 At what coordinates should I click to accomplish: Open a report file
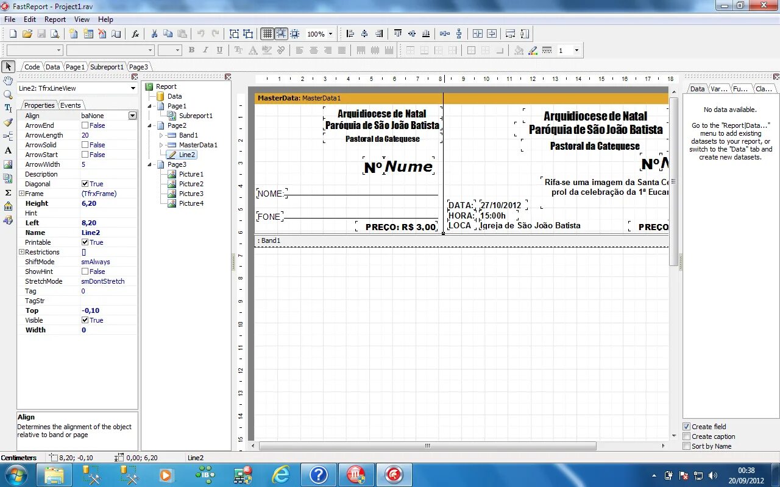click(27, 34)
